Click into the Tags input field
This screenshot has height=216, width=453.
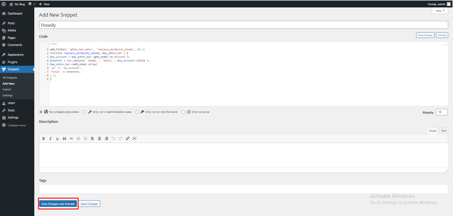tap(244, 189)
